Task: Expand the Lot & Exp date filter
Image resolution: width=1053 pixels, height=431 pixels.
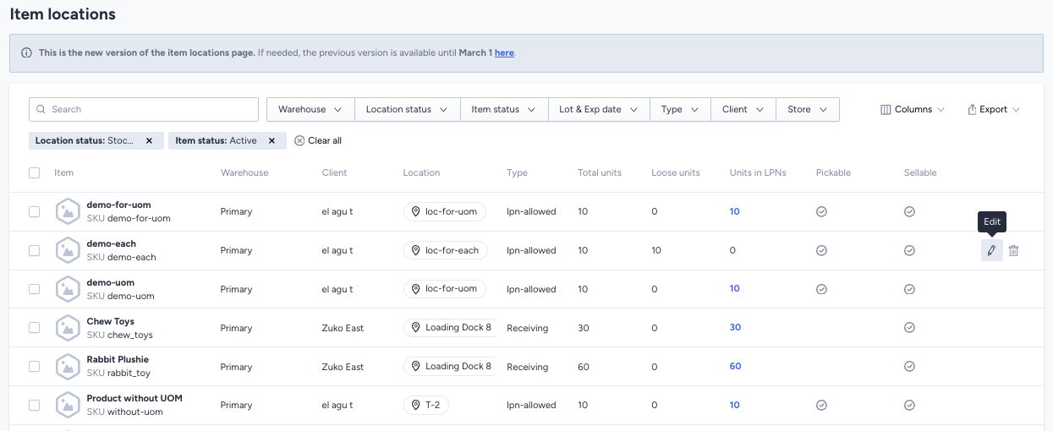Action: [x=598, y=110]
